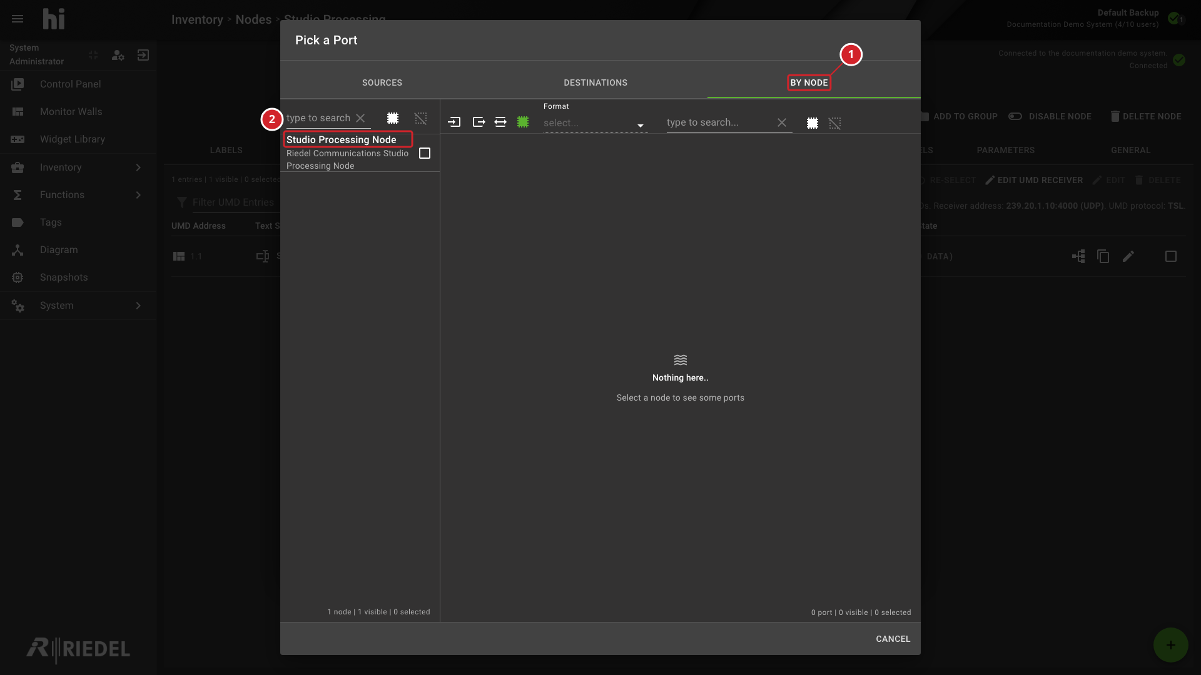Filter ports by input direction icon
Screen dimensions: 1201x675
455,122
